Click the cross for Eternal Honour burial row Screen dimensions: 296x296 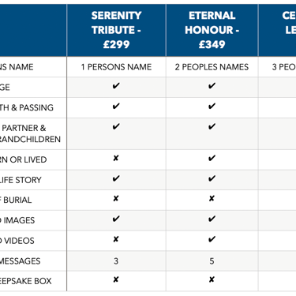tap(212, 198)
